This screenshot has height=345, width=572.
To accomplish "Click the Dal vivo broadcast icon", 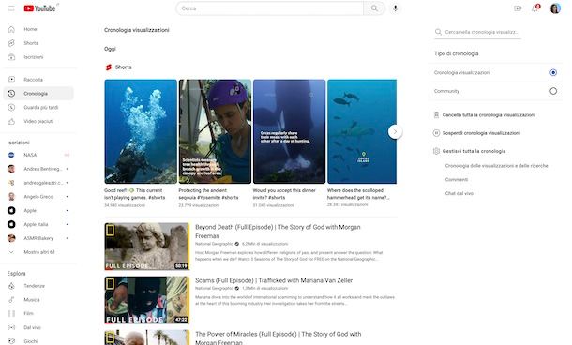I will (x=11, y=327).
